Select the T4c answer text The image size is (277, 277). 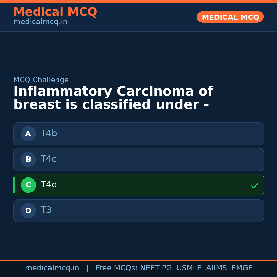tap(48, 159)
